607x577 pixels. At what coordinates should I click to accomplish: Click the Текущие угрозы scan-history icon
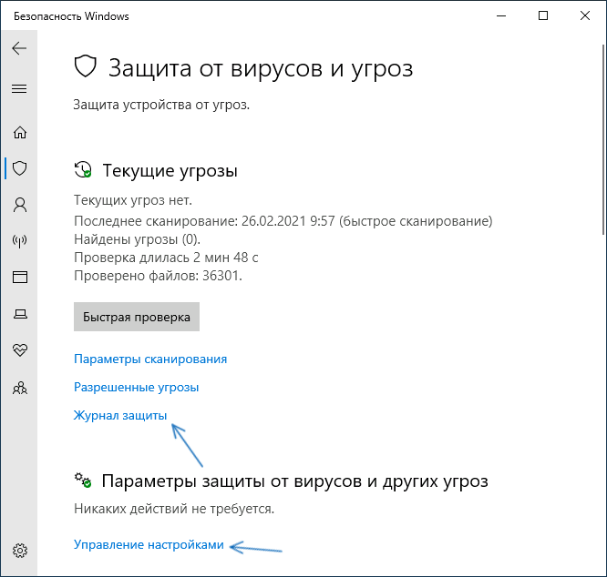pyautogui.click(x=83, y=169)
